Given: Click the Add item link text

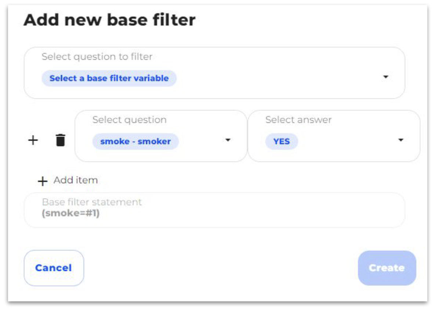Looking at the screenshot, I should point(76,180).
